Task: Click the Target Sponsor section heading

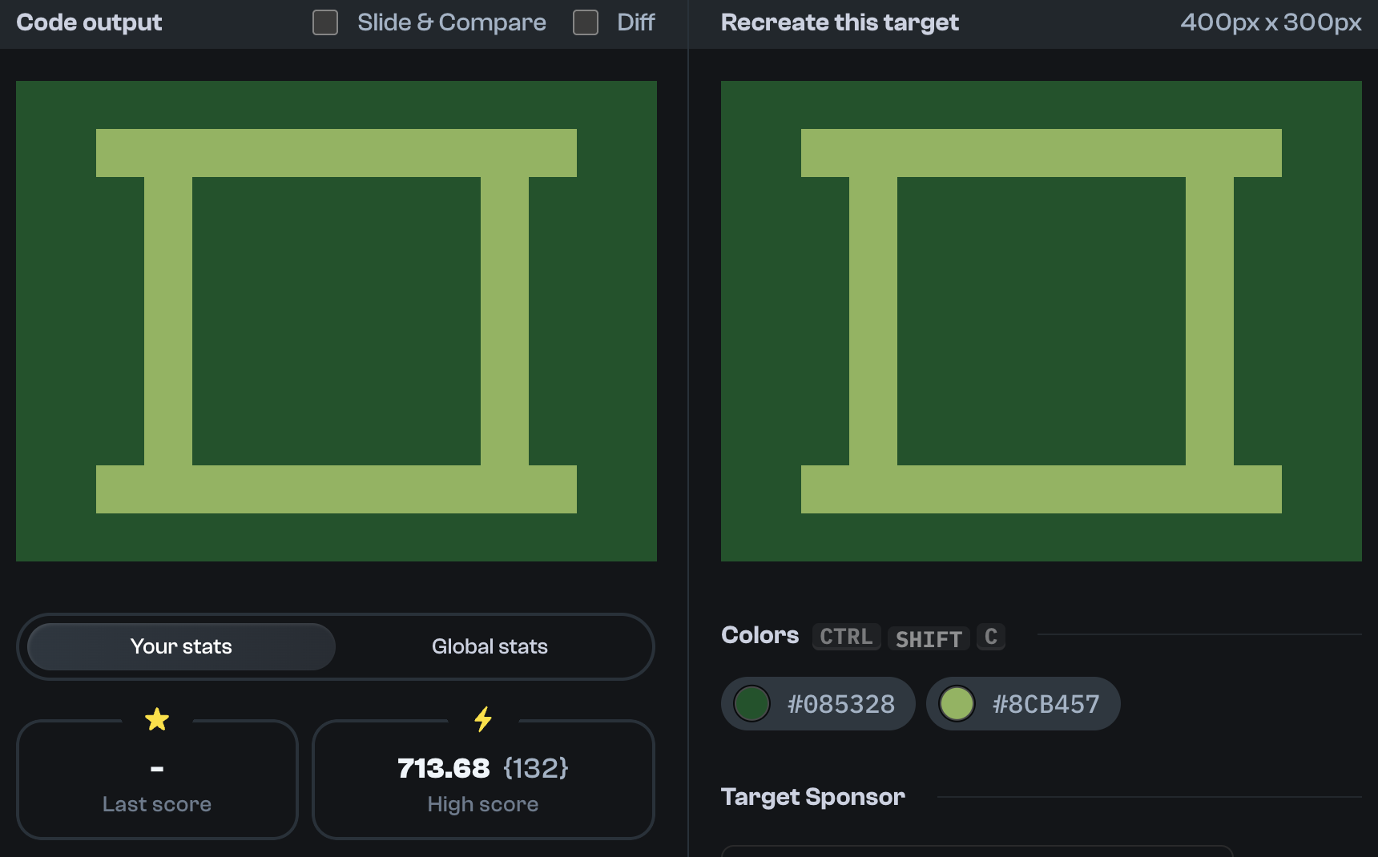Action: pyautogui.click(x=812, y=797)
